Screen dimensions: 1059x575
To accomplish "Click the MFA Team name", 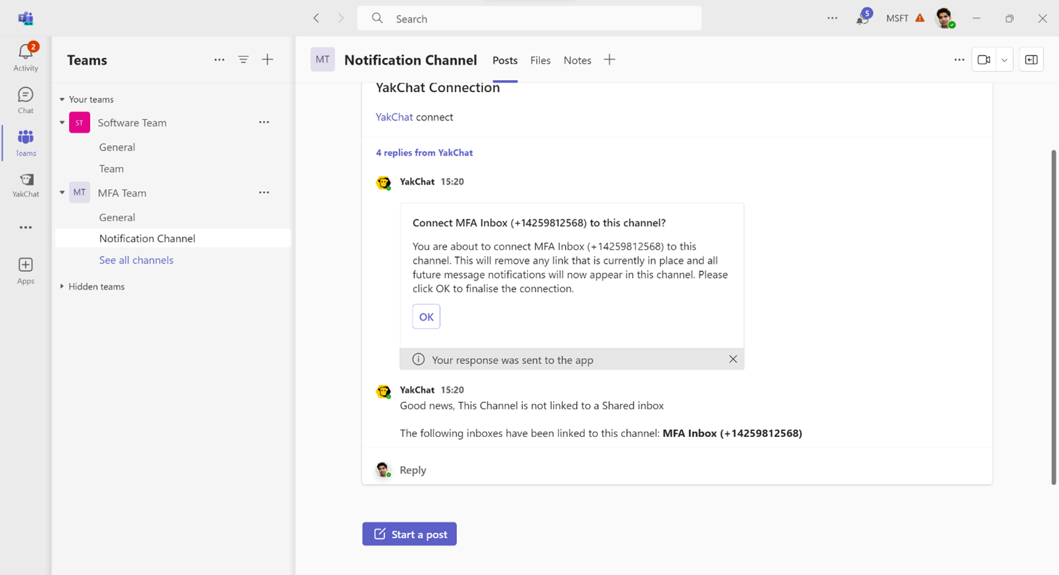I will 122,193.
